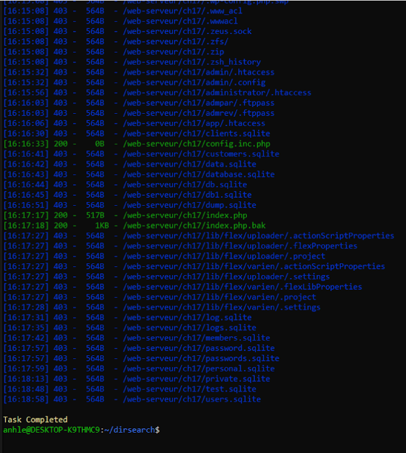Click the .zsh_history path entry
This screenshot has width=406, height=453.
(x=192, y=62)
